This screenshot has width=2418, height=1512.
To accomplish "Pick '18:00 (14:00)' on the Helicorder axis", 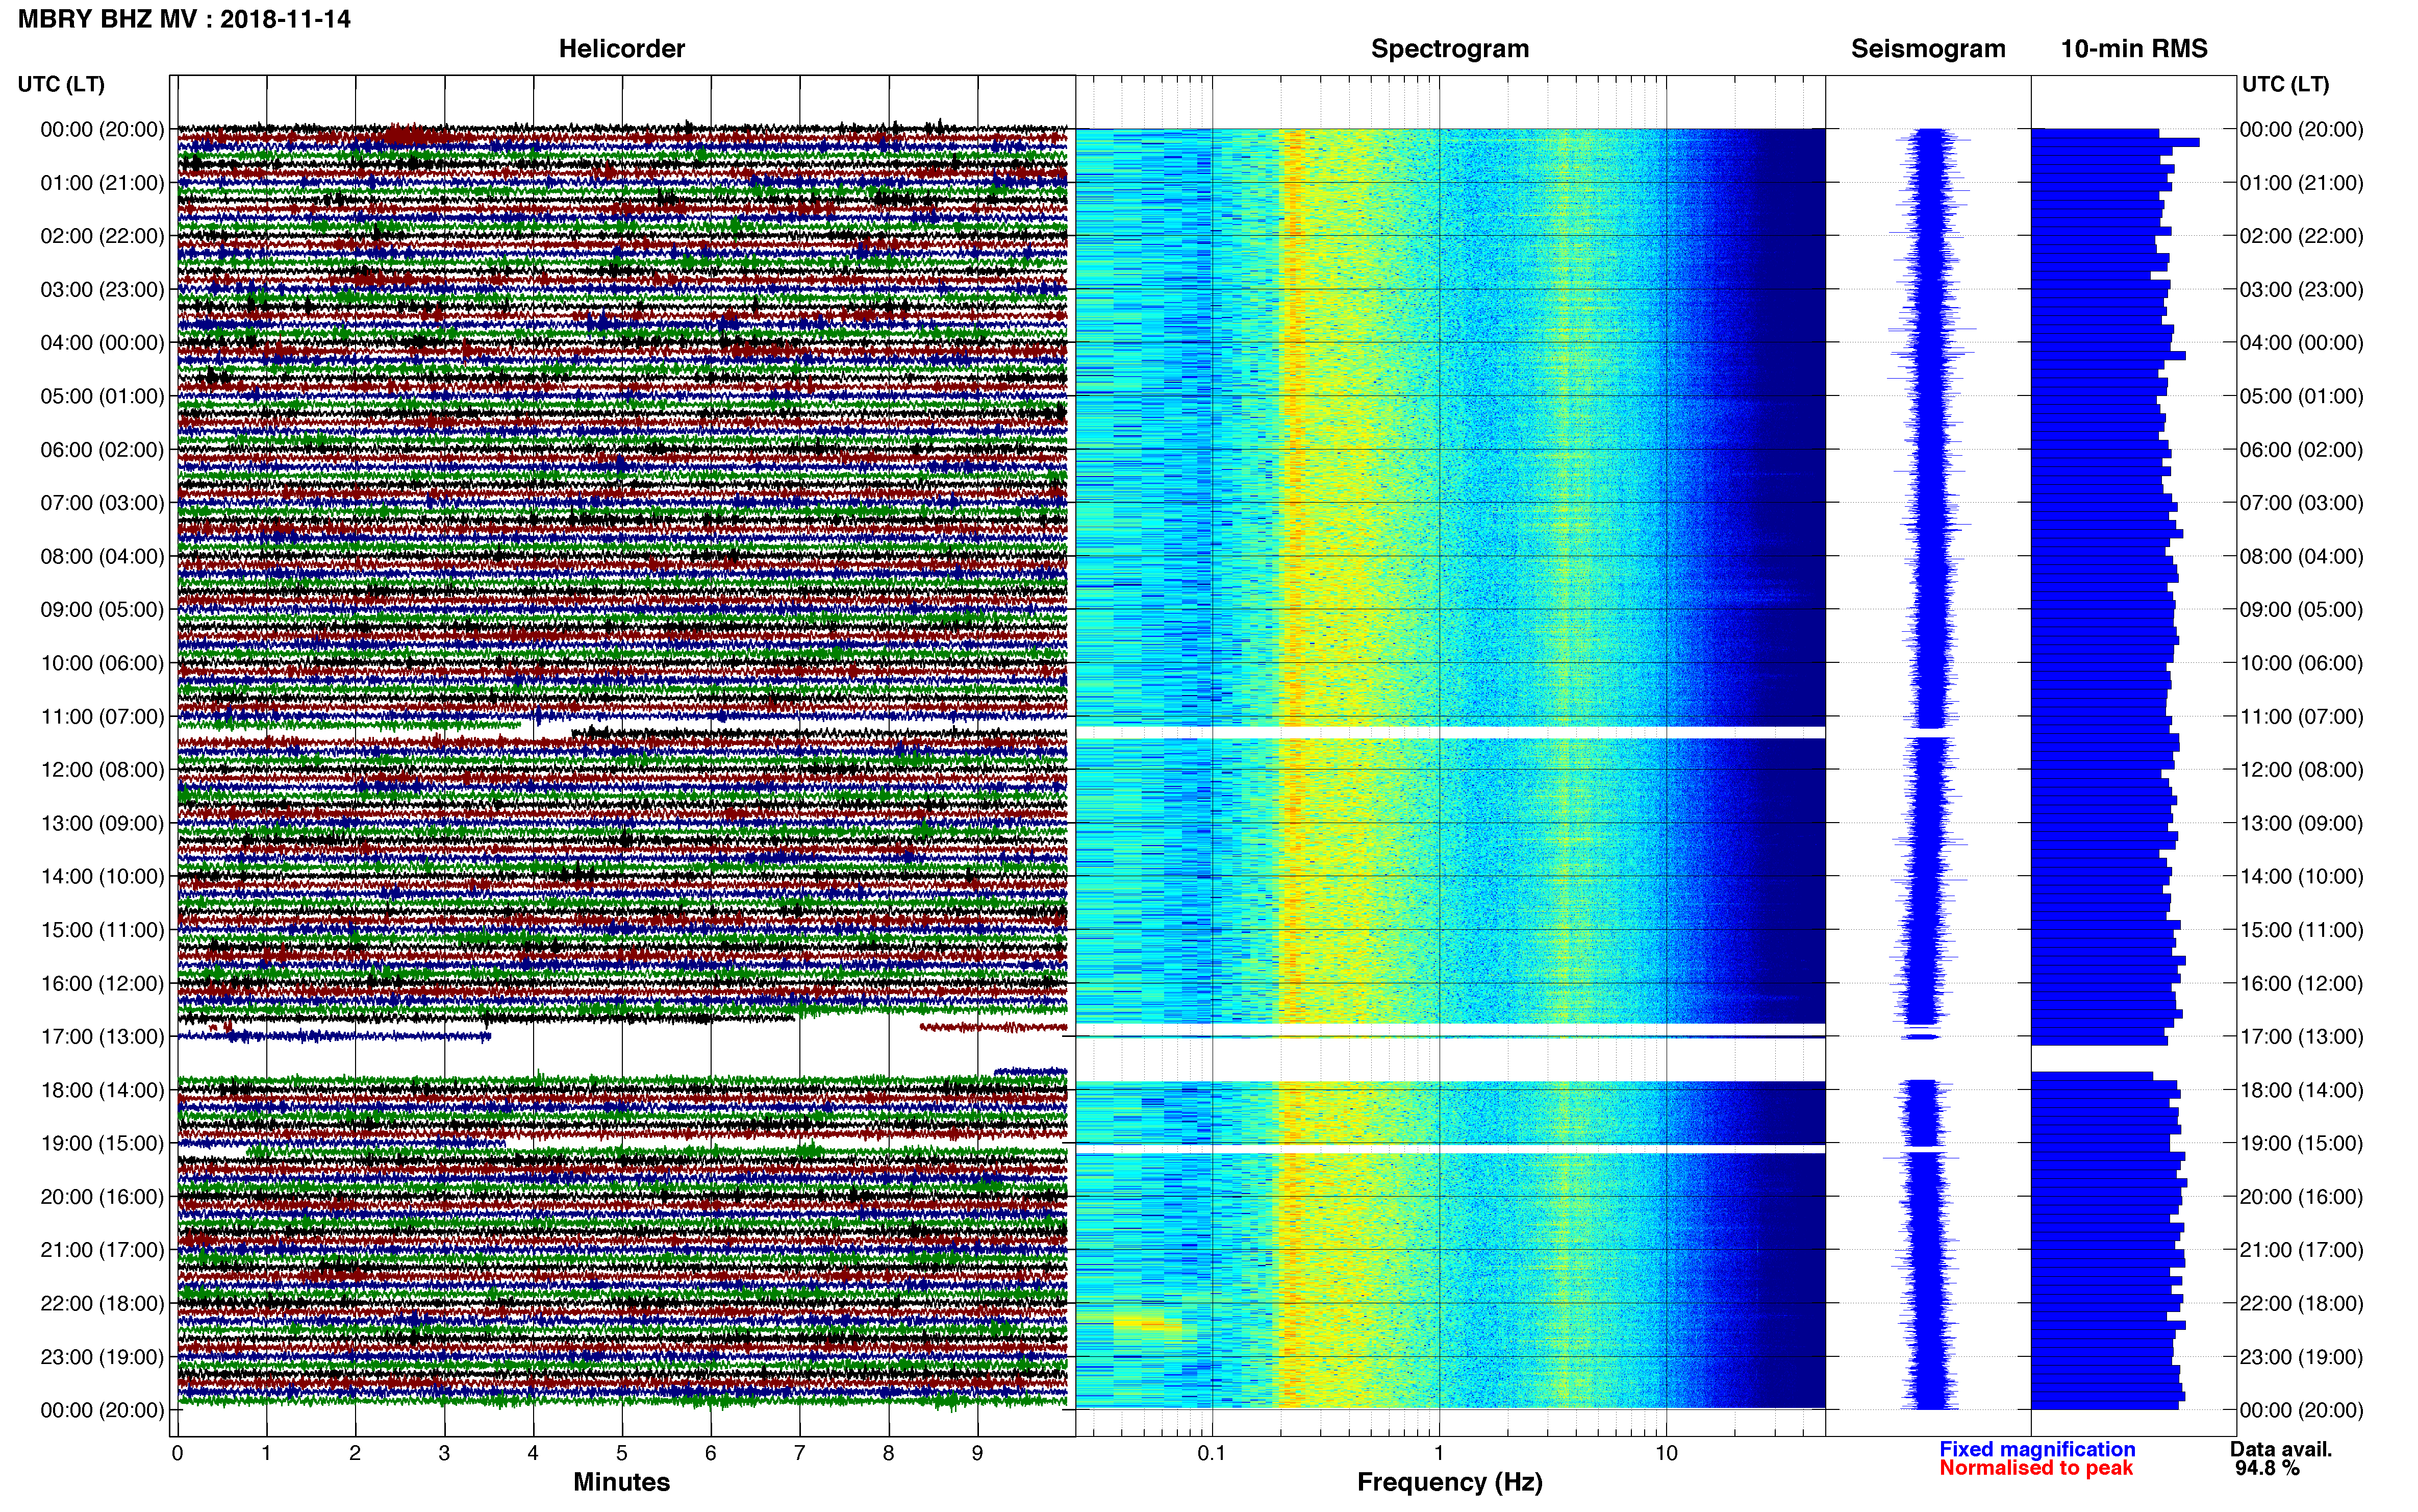I will click(102, 1090).
